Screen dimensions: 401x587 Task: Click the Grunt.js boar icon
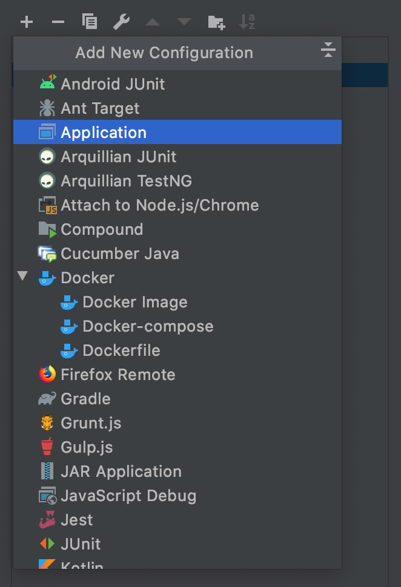tap(47, 423)
